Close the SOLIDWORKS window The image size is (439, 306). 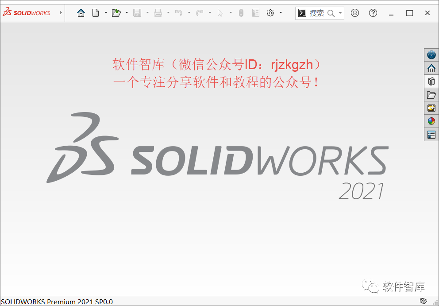pos(427,13)
